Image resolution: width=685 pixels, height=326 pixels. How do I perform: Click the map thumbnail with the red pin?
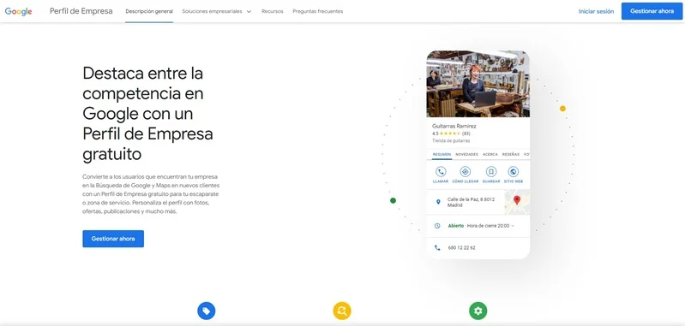click(517, 202)
